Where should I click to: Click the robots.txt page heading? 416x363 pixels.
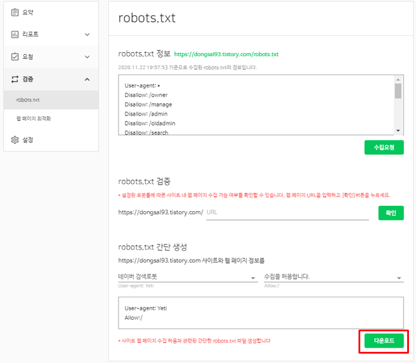[x=147, y=18]
